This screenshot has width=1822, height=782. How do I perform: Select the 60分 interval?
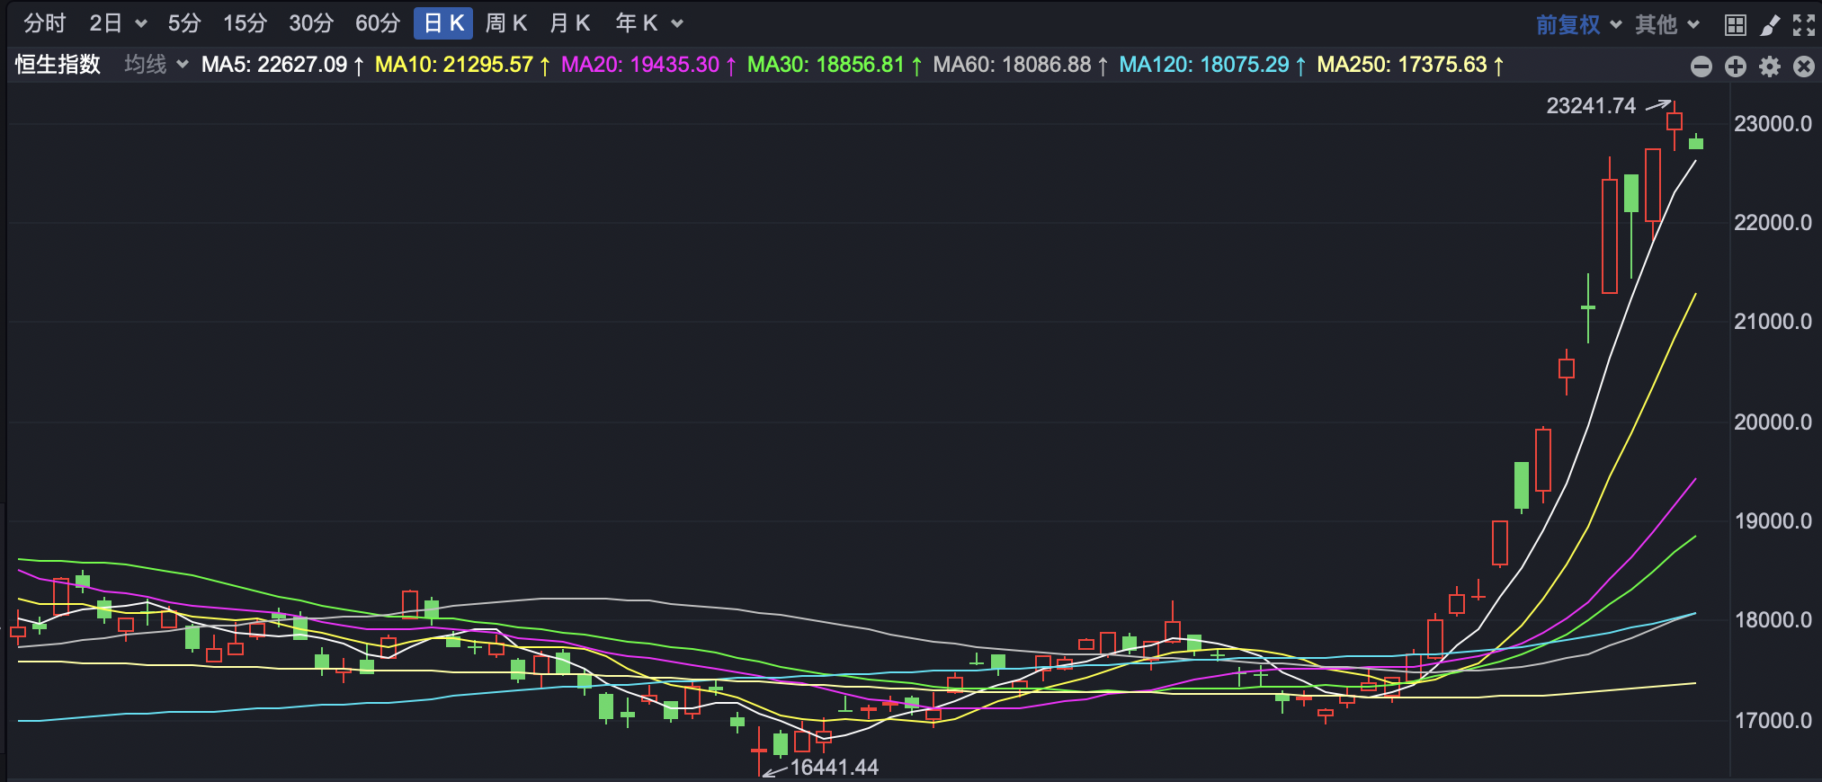pos(378,23)
